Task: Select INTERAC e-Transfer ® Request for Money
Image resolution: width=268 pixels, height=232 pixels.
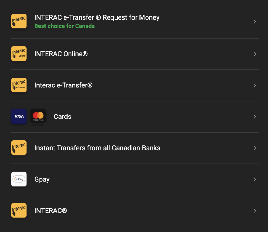Action: click(x=97, y=18)
